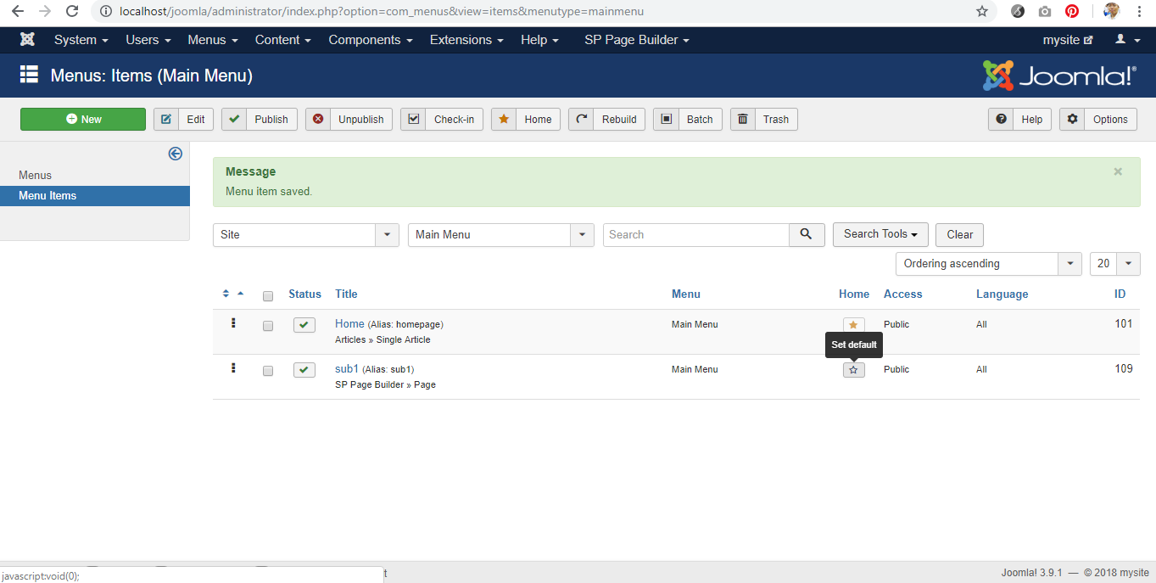Open the sub1 menu item title link
The height and width of the screenshot is (583, 1156).
(x=346, y=368)
